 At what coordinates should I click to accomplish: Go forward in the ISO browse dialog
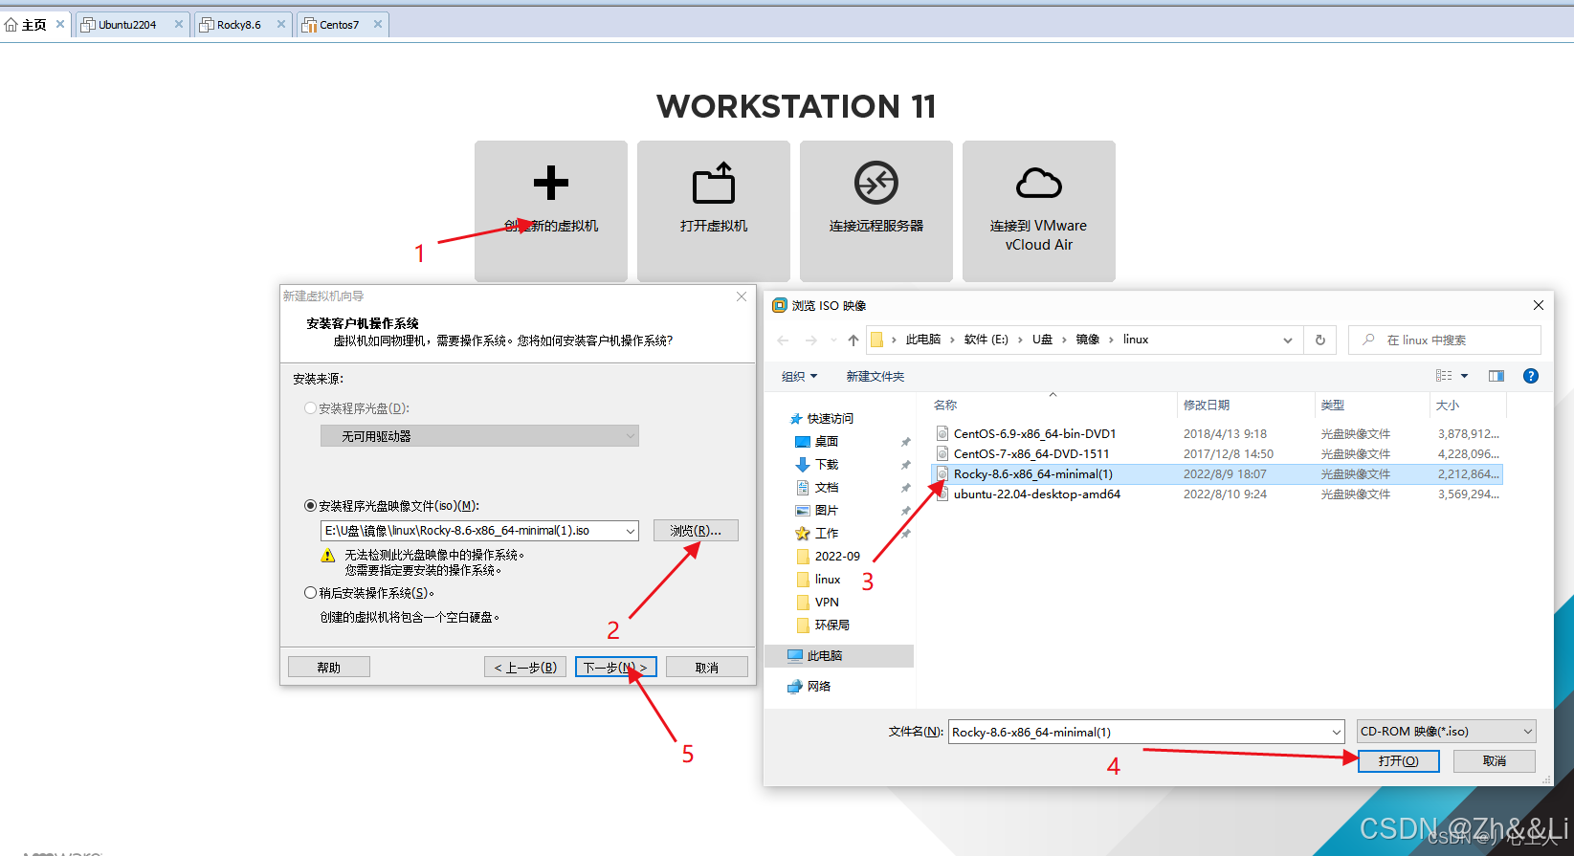click(x=811, y=340)
